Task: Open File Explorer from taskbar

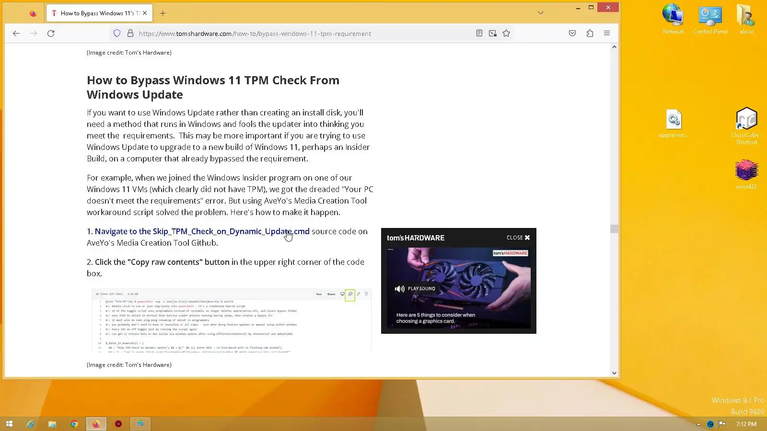Action: (x=52, y=424)
